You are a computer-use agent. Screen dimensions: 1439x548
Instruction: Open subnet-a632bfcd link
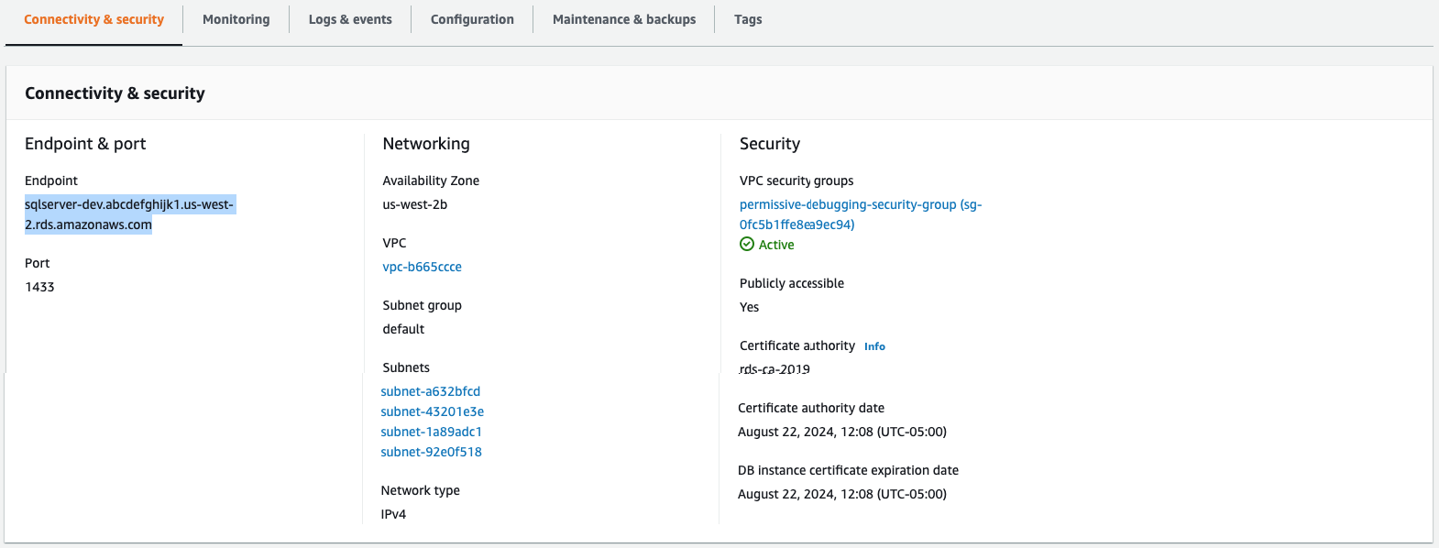point(430,391)
